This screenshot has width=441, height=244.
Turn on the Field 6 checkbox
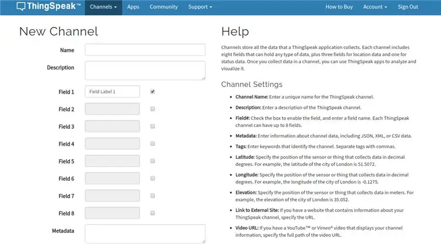153,178
